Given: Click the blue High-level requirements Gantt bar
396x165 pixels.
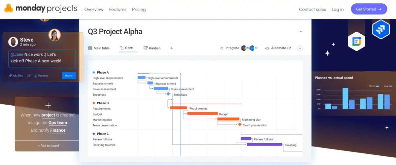Looking at the screenshot, I should [142, 78].
